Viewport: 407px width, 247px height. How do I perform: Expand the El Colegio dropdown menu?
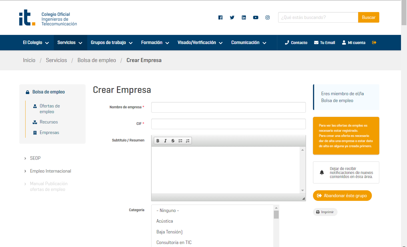point(36,43)
